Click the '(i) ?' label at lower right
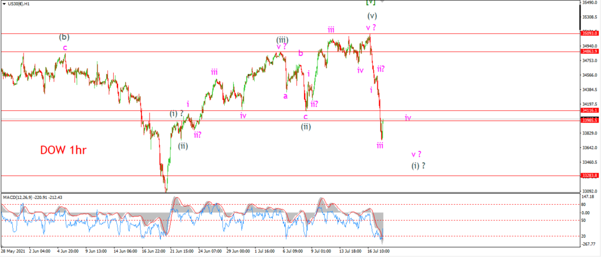 418,166
